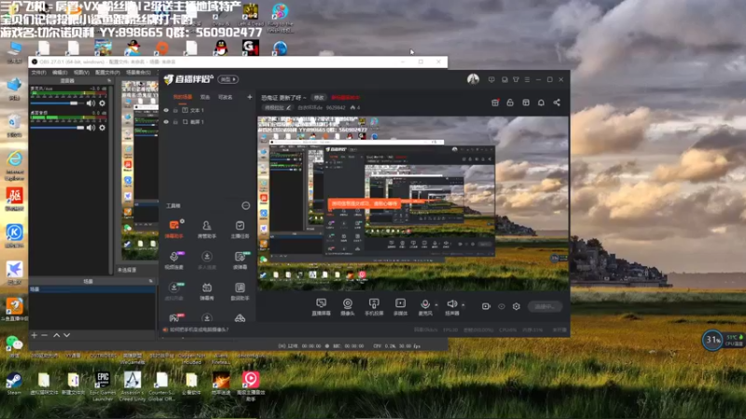Toggle visibility of the 文本 1 source
Image resolution: width=746 pixels, height=419 pixels.
point(166,110)
